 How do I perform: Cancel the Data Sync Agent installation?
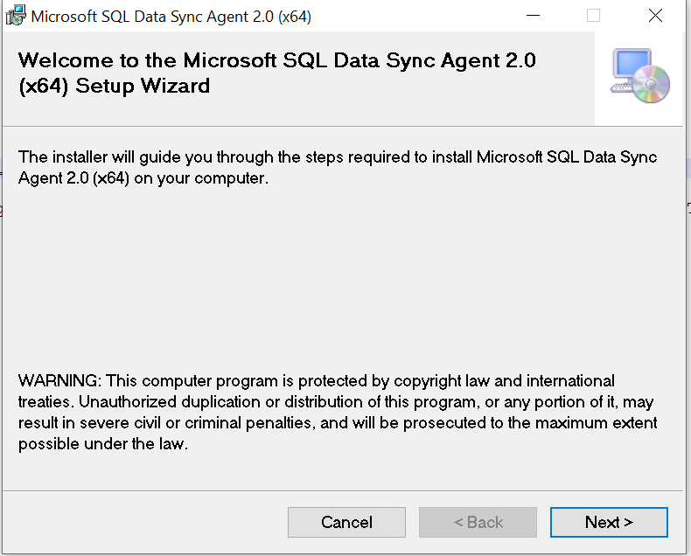(x=346, y=522)
